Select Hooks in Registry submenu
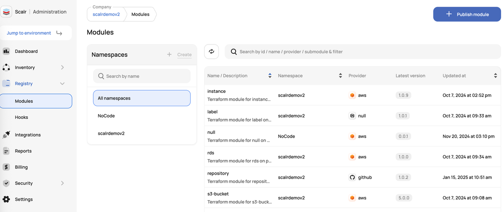The image size is (504, 212). pos(21,118)
